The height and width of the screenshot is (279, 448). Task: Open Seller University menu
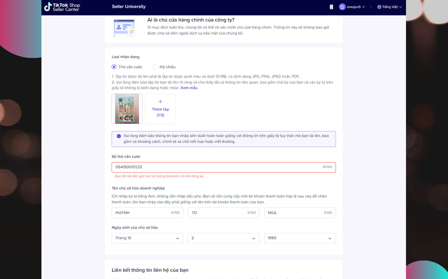pyautogui.click(x=129, y=6)
